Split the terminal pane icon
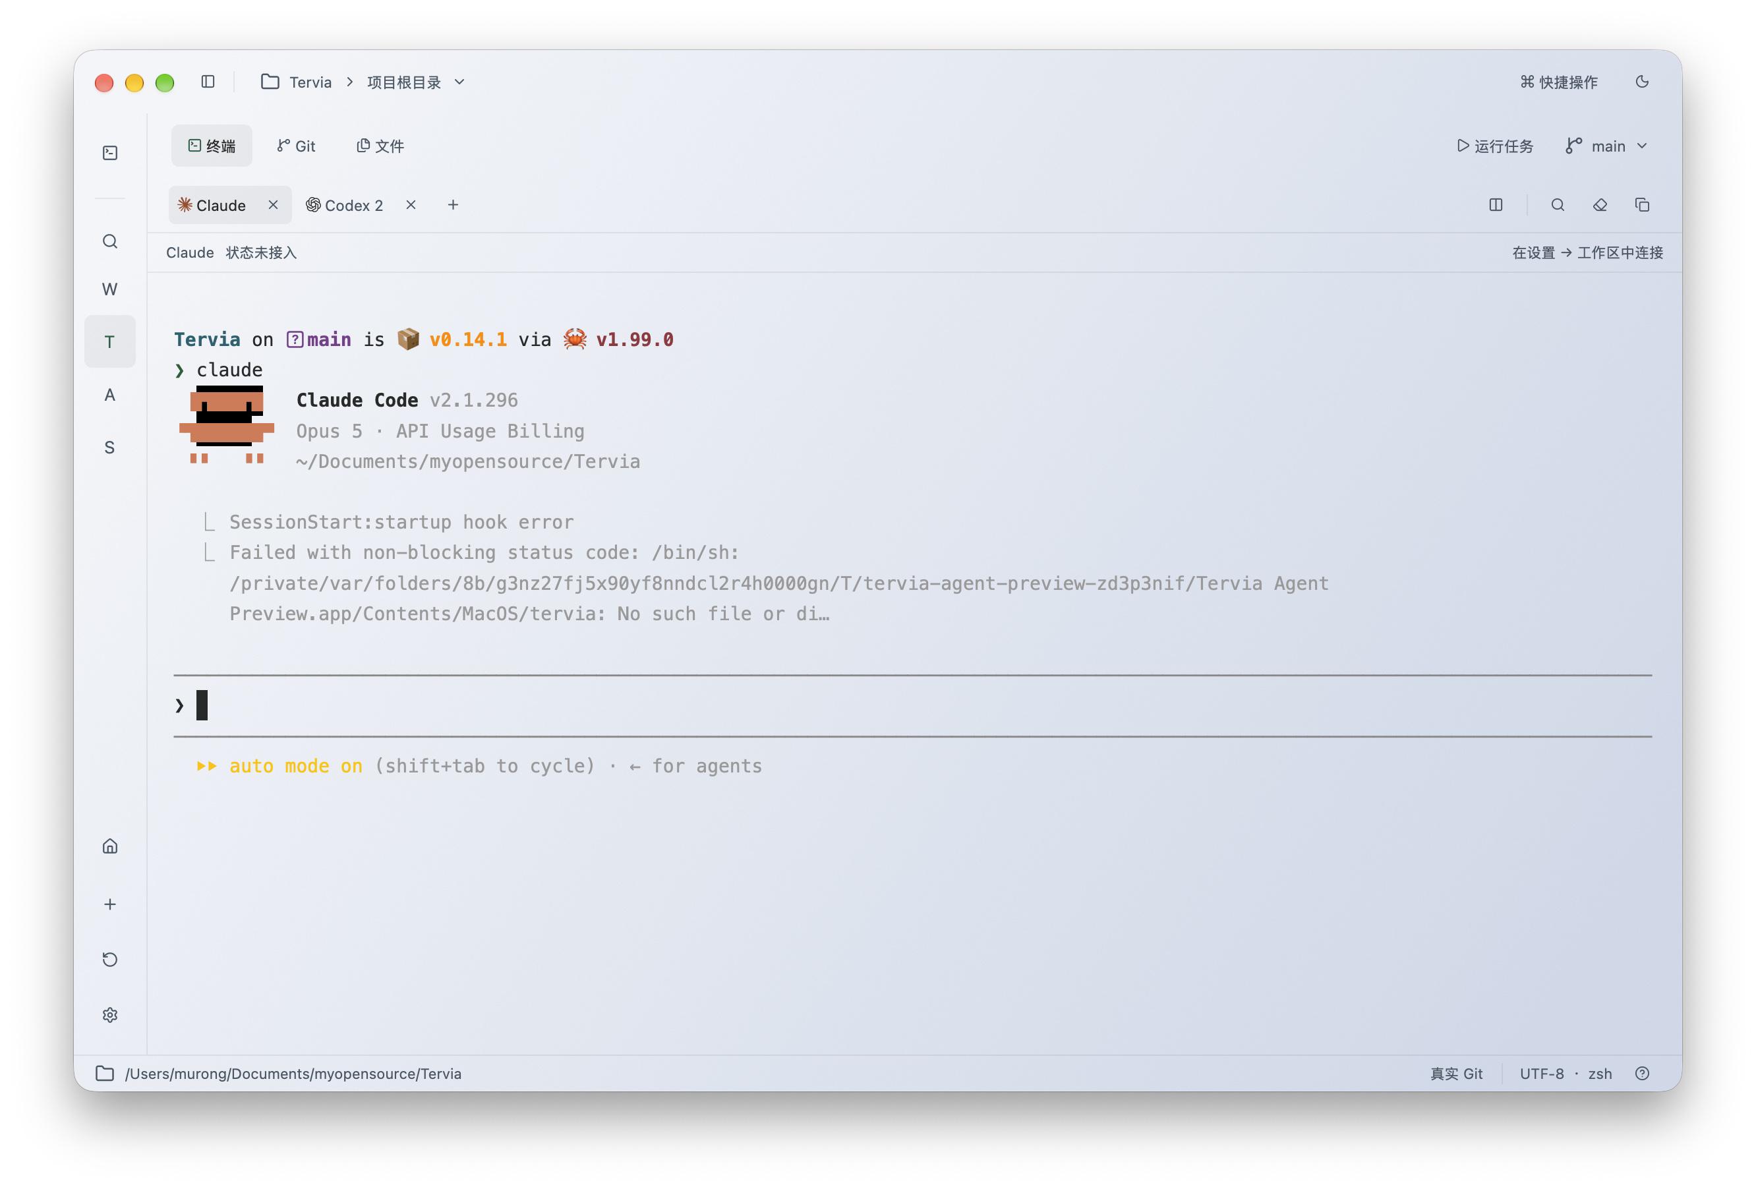 pyautogui.click(x=1496, y=205)
